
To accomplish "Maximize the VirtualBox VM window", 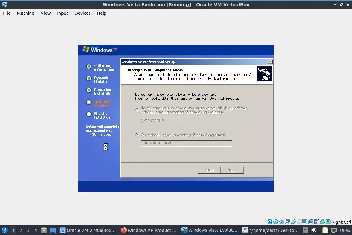I will (x=342, y=5).
